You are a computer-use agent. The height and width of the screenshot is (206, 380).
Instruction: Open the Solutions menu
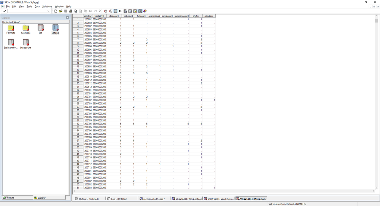tap(47, 6)
